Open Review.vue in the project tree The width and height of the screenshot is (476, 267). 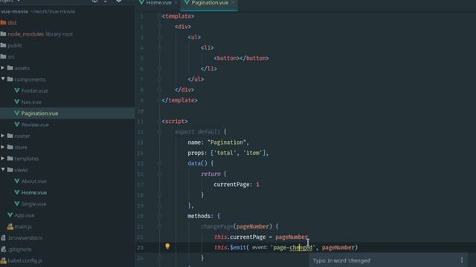coord(35,125)
